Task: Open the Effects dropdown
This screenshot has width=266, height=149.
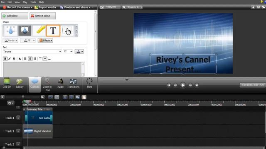Action: (45, 41)
